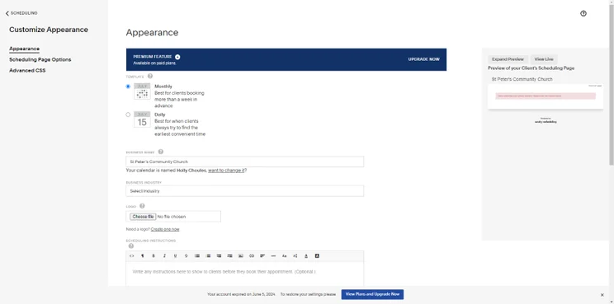Insert image in instructions editor
This screenshot has width=614, height=304.
241,256
